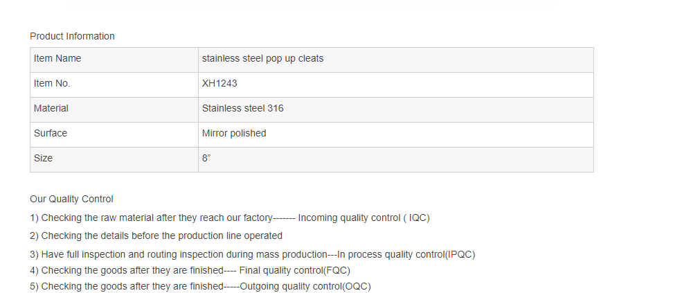Click step 2 about production line details
Image resolution: width=691 pixels, height=293 pixels.
click(x=156, y=236)
